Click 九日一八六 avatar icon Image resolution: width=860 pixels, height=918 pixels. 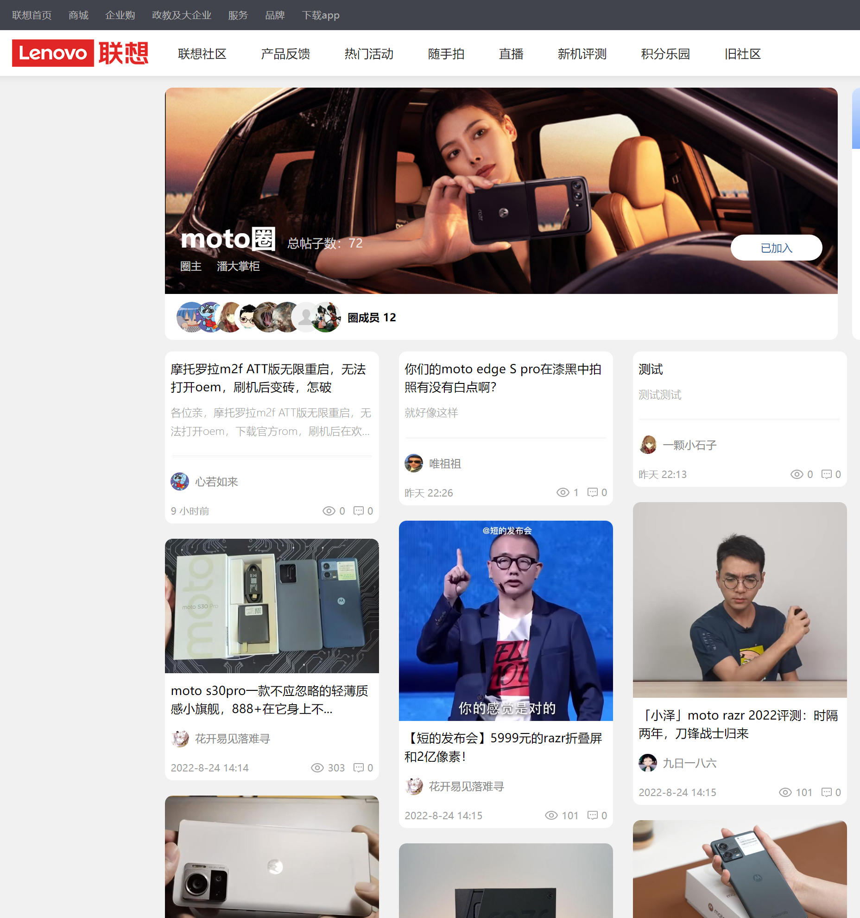coord(648,763)
